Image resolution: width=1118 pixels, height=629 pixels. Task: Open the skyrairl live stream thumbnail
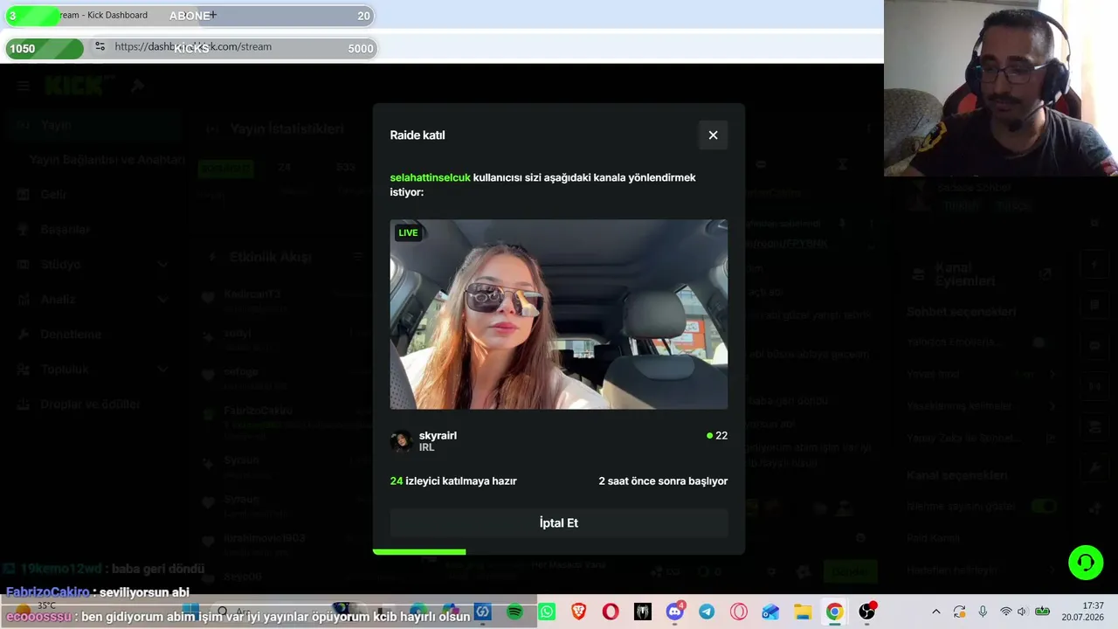559,314
